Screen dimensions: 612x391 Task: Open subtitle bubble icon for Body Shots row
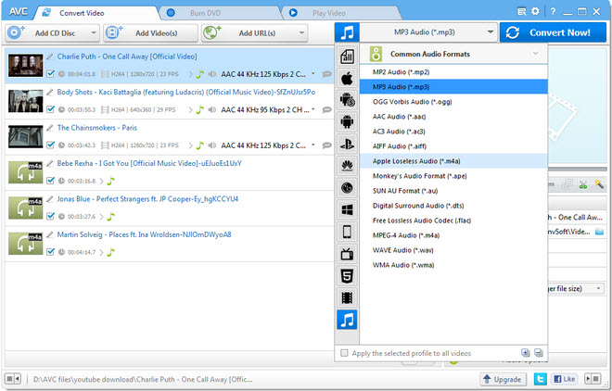click(326, 110)
